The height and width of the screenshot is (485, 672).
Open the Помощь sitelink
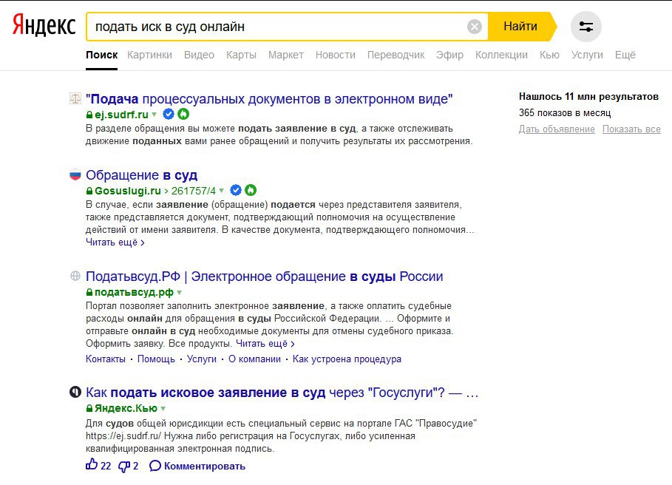click(x=156, y=359)
